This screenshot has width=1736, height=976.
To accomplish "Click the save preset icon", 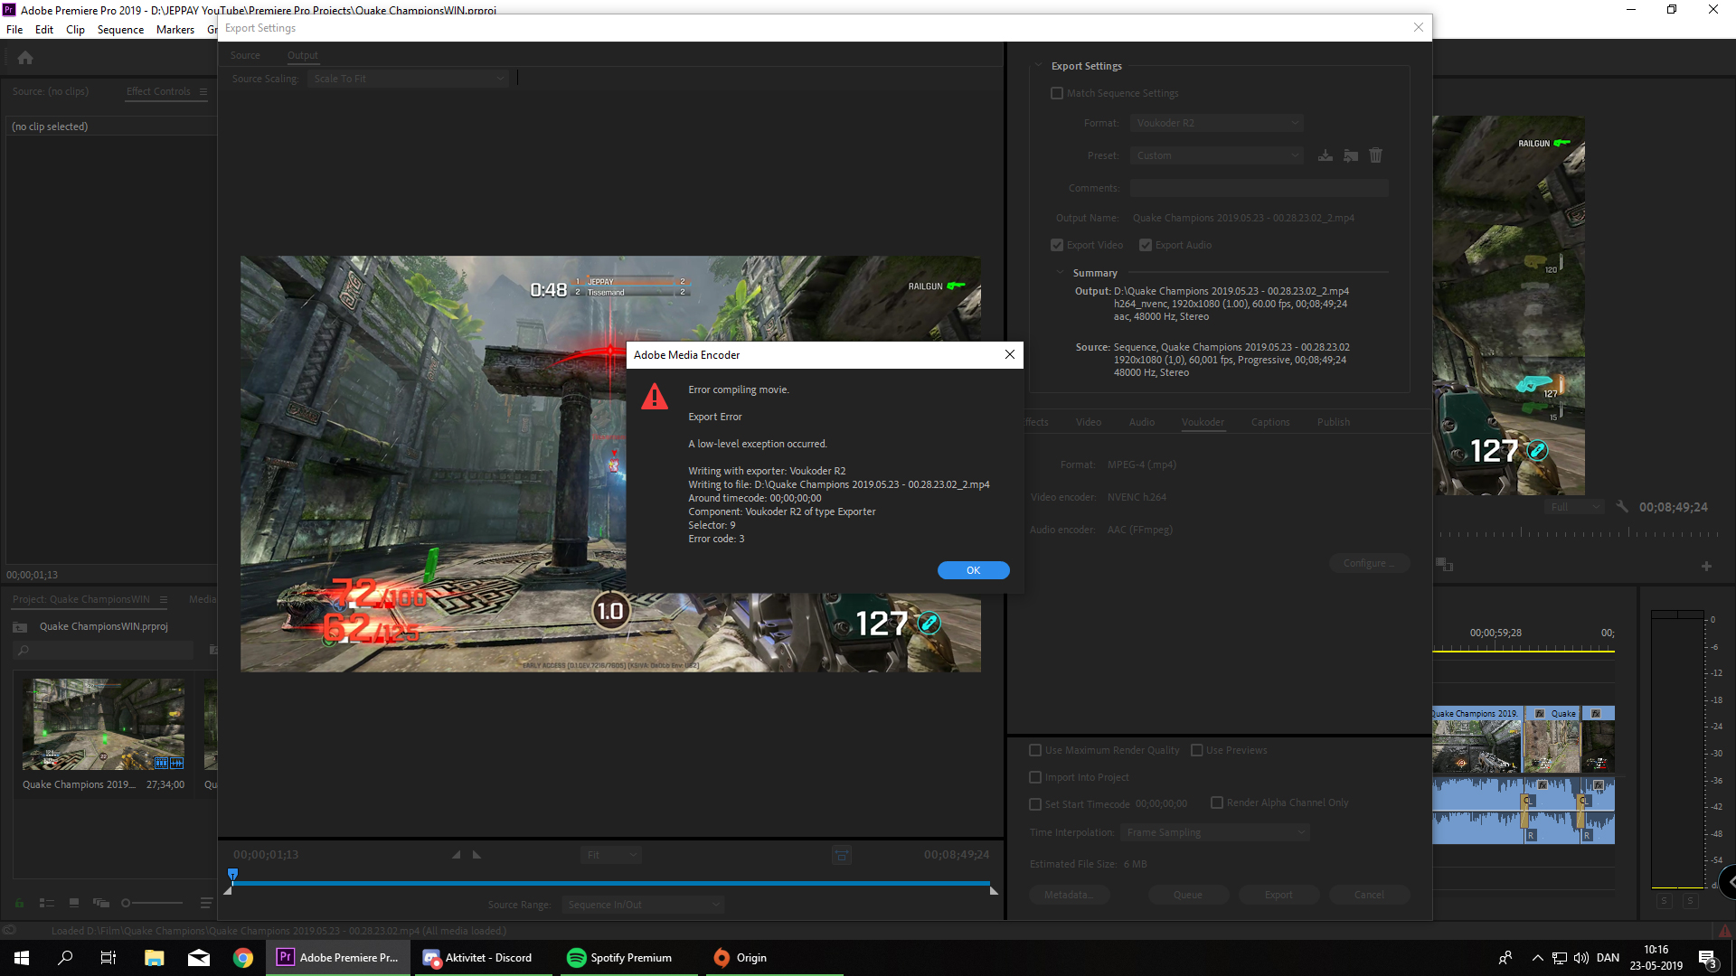I will tap(1325, 155).
